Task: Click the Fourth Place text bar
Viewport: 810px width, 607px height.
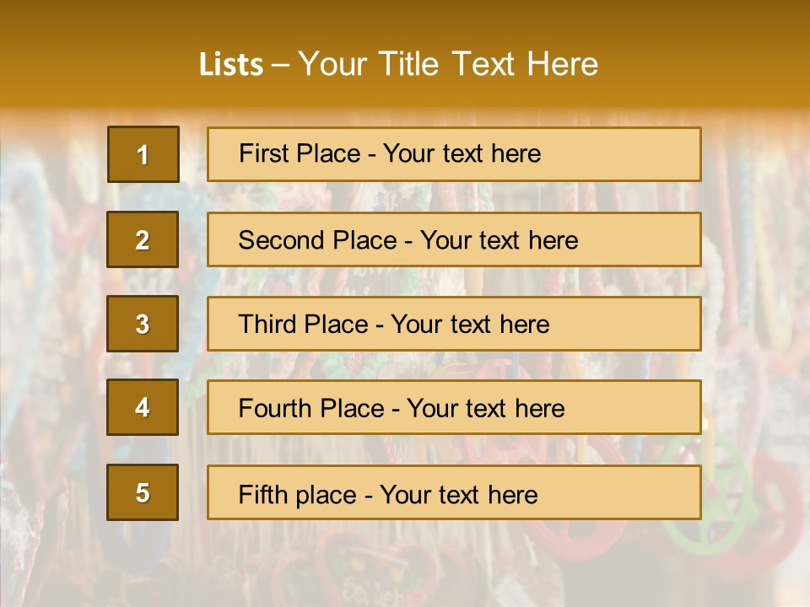Action: [x=454, y=408]
